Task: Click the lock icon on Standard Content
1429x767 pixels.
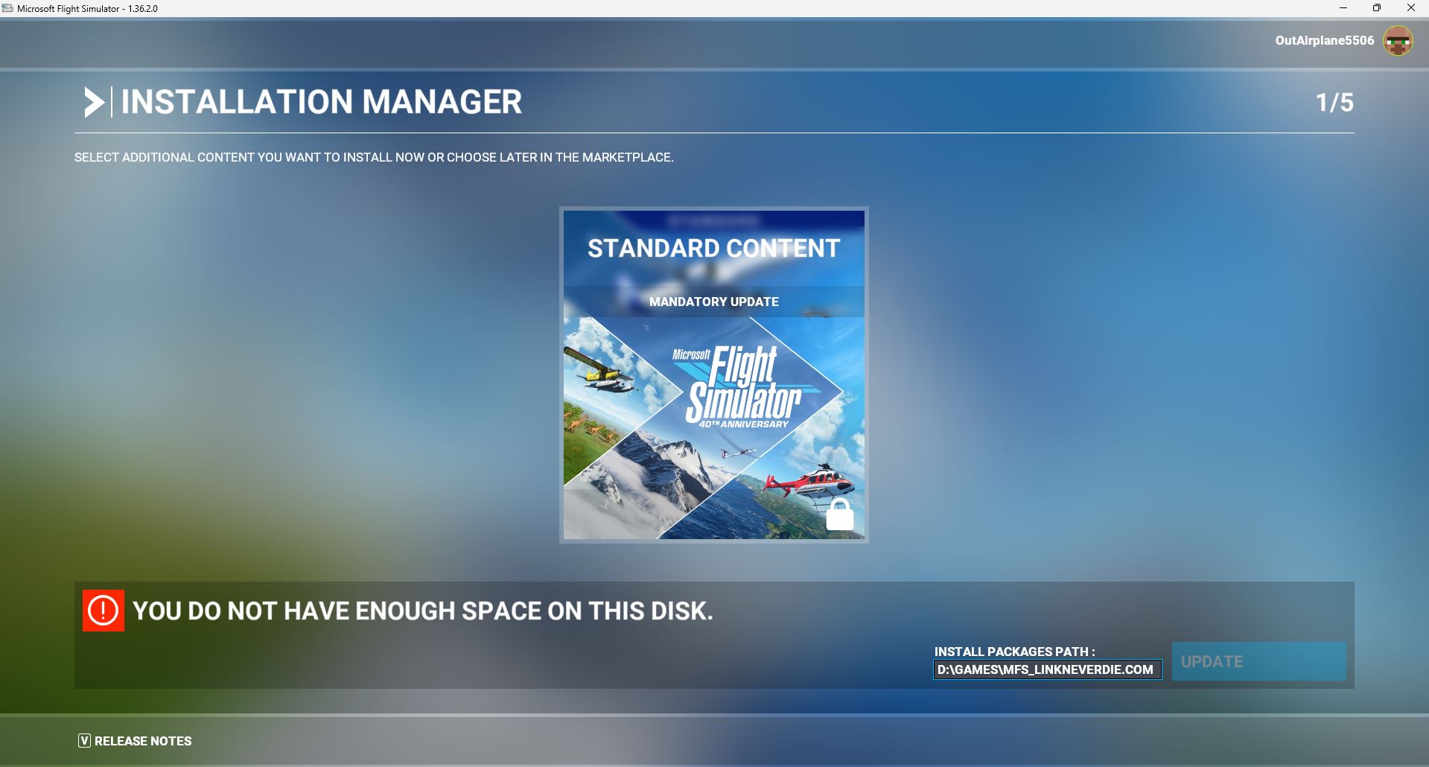Action: (840, 515)
